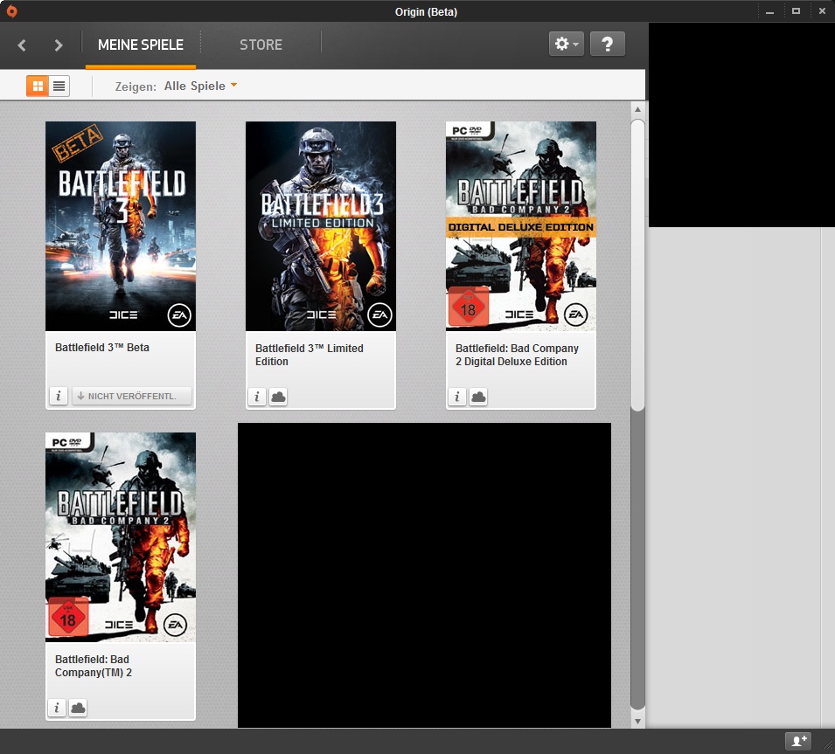Image resolution: width=835 pixels, height=754 pixels.
Task: Switch to grid view of games
Action: (x=38, y=86)
